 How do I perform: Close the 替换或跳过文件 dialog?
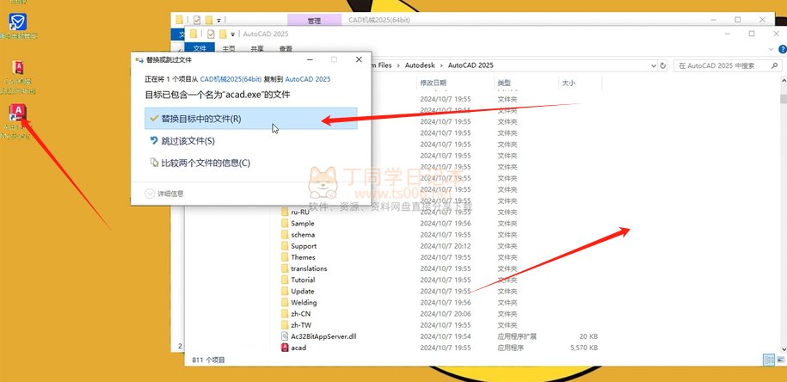click(x=359, y=59)
